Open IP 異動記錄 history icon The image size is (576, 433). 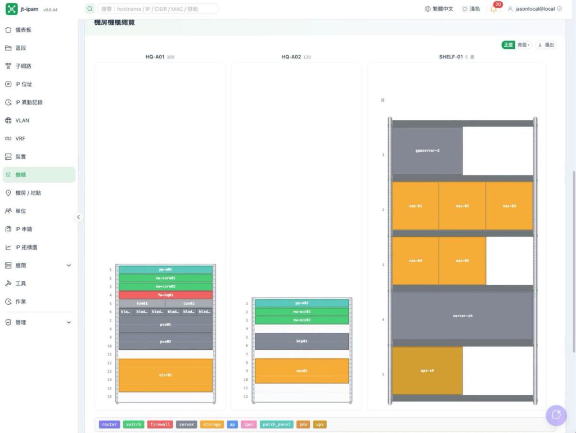pyautogui.click(x=8, y=102)
